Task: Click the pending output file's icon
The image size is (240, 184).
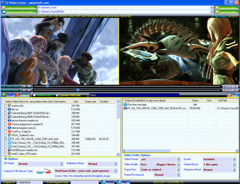Action: 125,108
